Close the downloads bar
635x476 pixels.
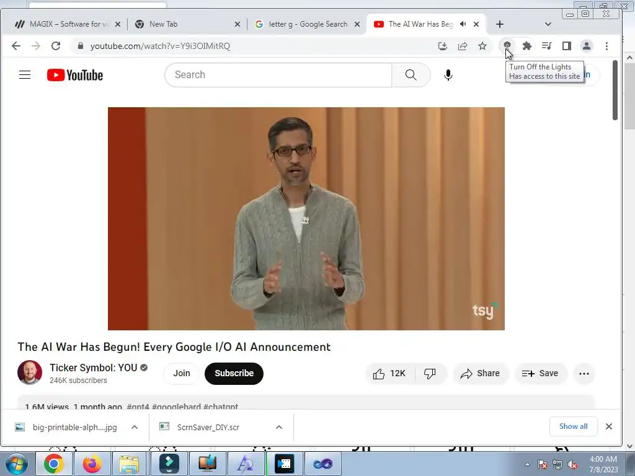(609, 426)
